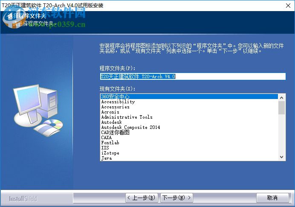
Task: Choose IIS folder entry
Action: 189,148
